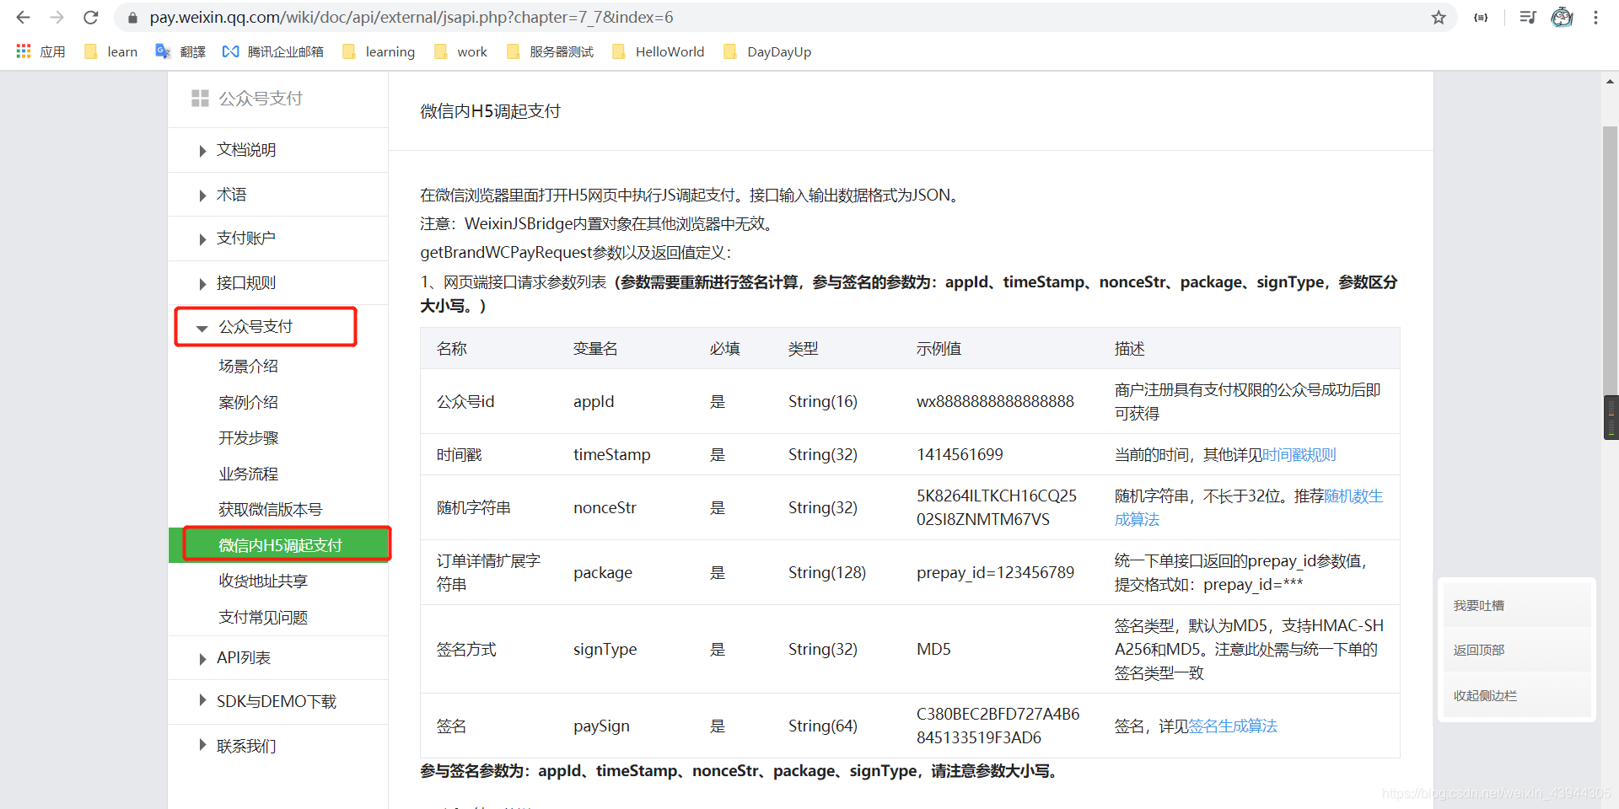Image resolution: width=1619 pixels, height=809 pixels.
Task: Open the learn bookmark folder
Action: click(x=110, y=51)
